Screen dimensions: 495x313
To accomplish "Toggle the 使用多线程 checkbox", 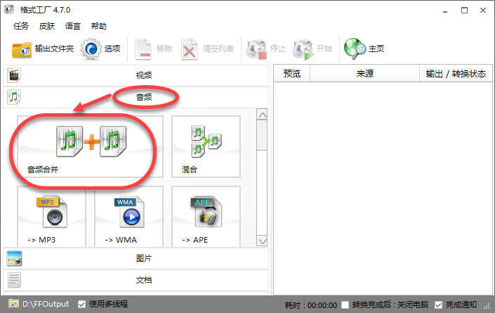I will (81, 304).
